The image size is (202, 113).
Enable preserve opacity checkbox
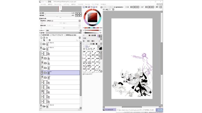40,35
